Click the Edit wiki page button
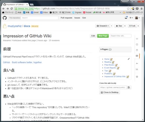The width and height of the screenshot is (145, 122). click(93, 36)
